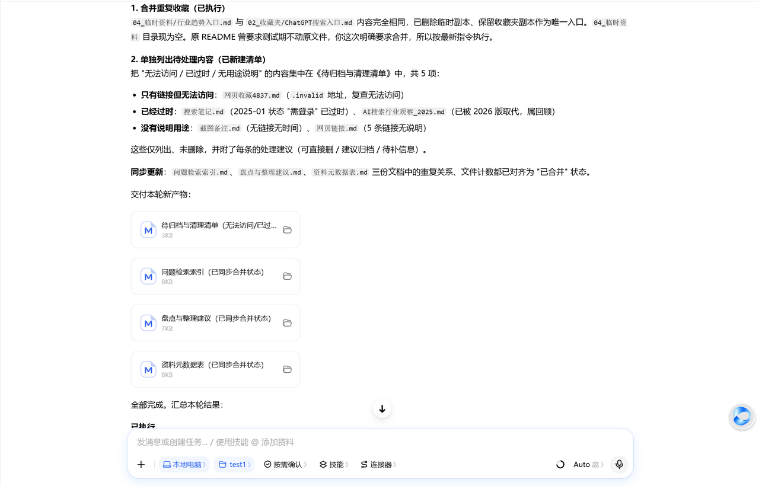Open the 盘点与整理建议（已同步合并状态）card title
The width and height of the screenshot is (759, 486).
(x=216, y=318)
